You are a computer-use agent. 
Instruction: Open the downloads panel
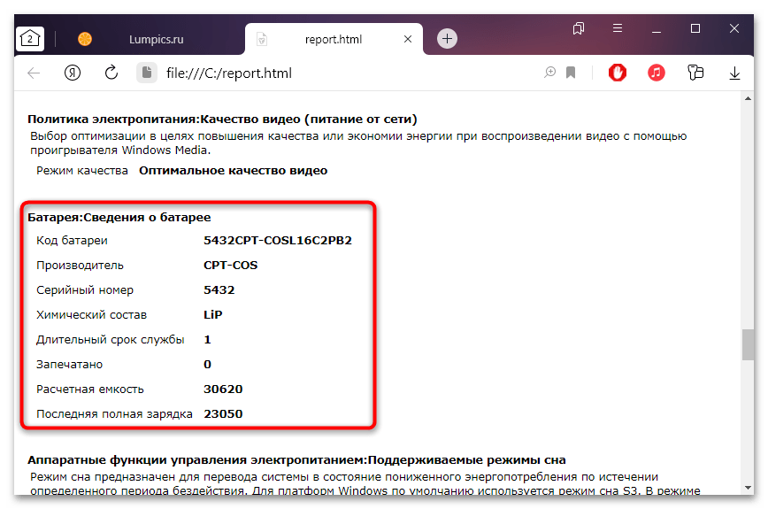(x=734, y=73)
